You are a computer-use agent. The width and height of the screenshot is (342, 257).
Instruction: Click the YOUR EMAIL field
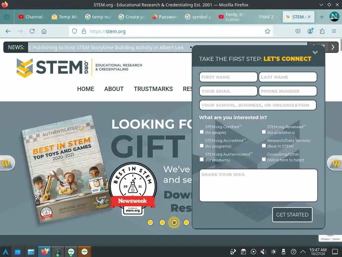228,91
